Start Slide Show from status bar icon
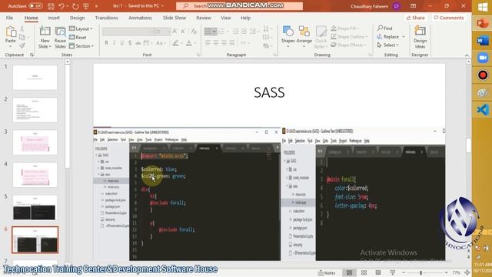This screenshot has height=277, width=492. [x=393, y=272]
